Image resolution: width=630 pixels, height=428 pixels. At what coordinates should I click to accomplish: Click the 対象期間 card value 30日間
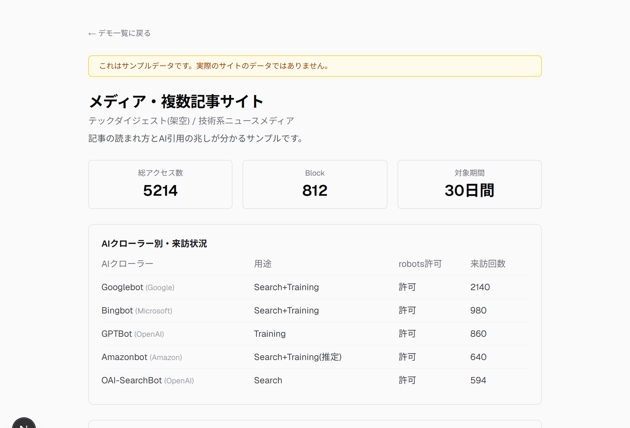tap(469, 190)
